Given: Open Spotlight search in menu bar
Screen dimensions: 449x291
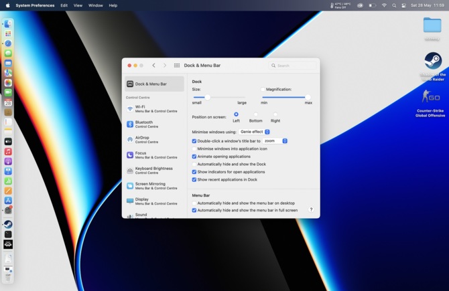Looking at the screenshot, I should [x=394, y=5].
